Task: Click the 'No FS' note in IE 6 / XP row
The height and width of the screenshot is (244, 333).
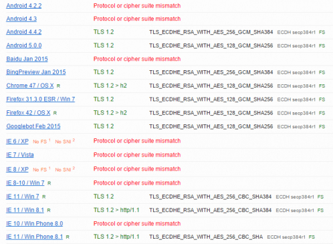Action: click(40, 142)
